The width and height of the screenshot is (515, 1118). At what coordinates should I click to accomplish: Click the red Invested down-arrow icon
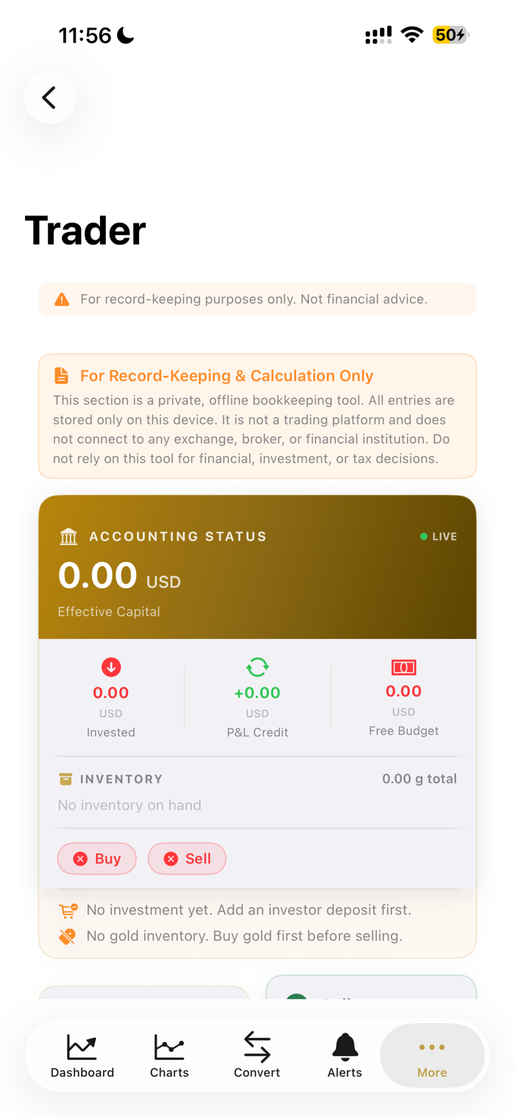[111, 667]
